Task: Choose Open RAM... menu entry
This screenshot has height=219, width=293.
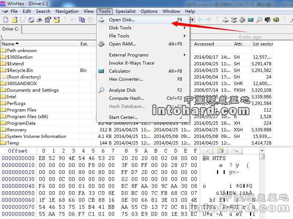Action: click(x=143, y=44)
